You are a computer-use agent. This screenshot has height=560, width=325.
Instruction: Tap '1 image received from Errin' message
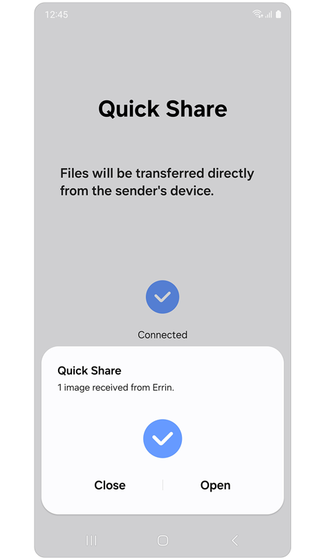click(x=116, y=387)
